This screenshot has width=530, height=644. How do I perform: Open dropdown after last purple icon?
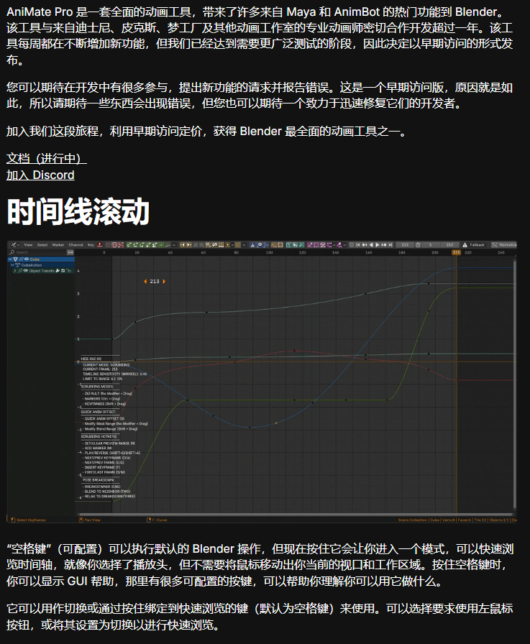click(x=344, y=245)
